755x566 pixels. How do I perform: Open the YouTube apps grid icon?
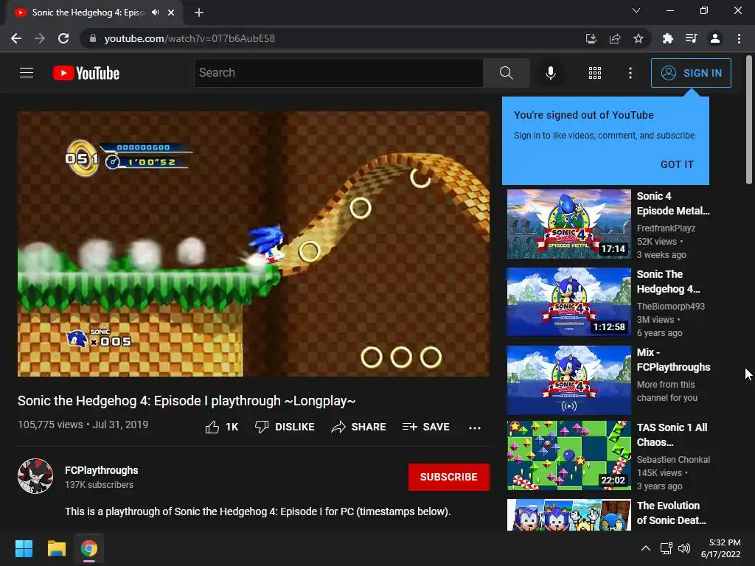[595, 73]
